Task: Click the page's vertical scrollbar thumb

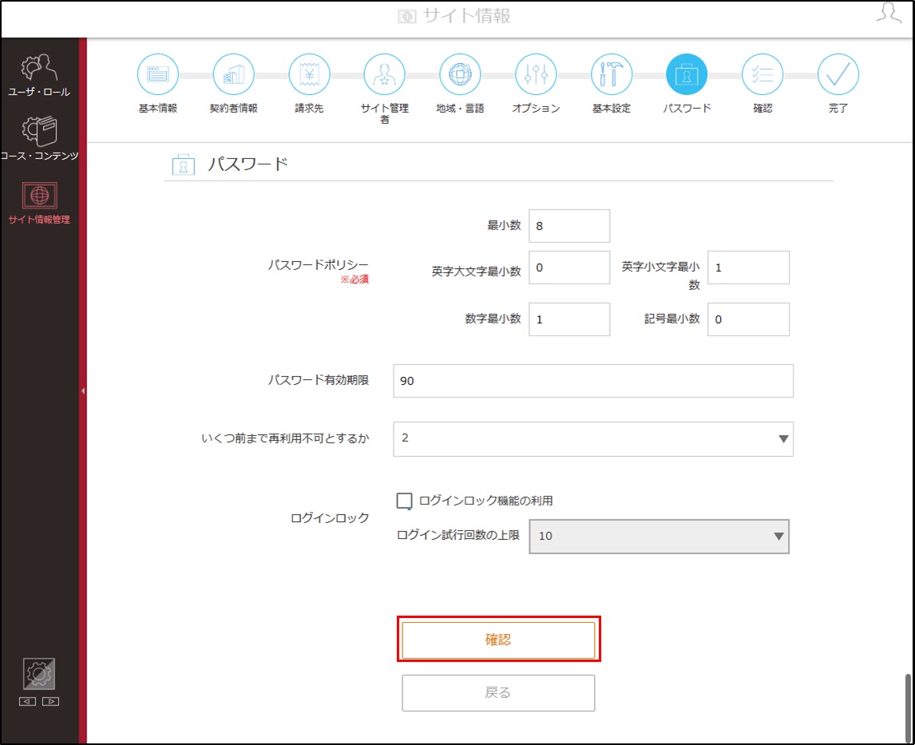Action: (908, 707)
